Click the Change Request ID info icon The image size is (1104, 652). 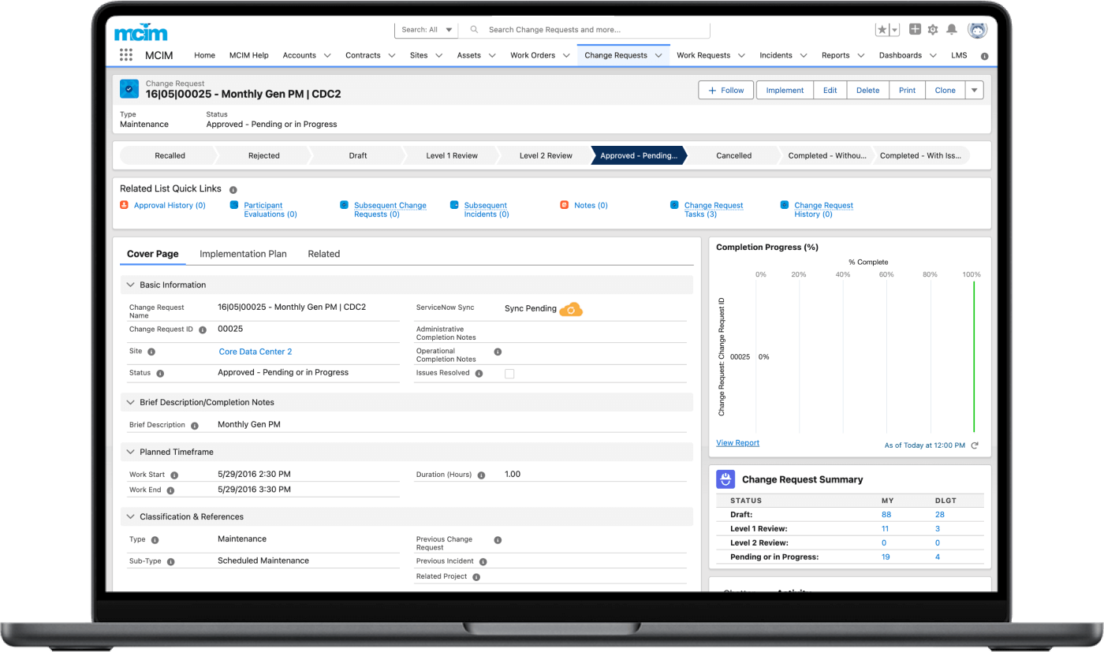[x=203, y=330]
